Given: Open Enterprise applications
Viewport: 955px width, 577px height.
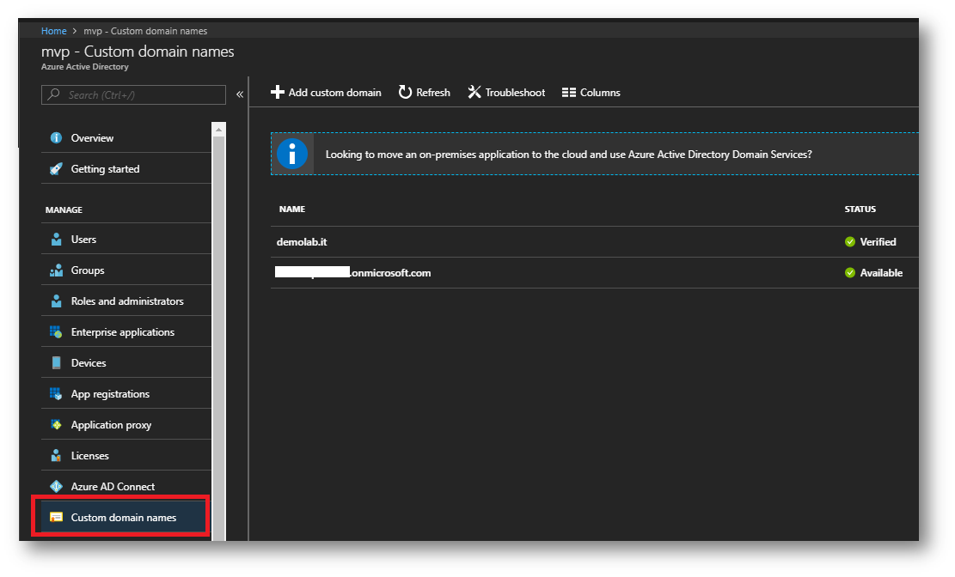Looking at the screenshot, I should click(x=126, y=331).
